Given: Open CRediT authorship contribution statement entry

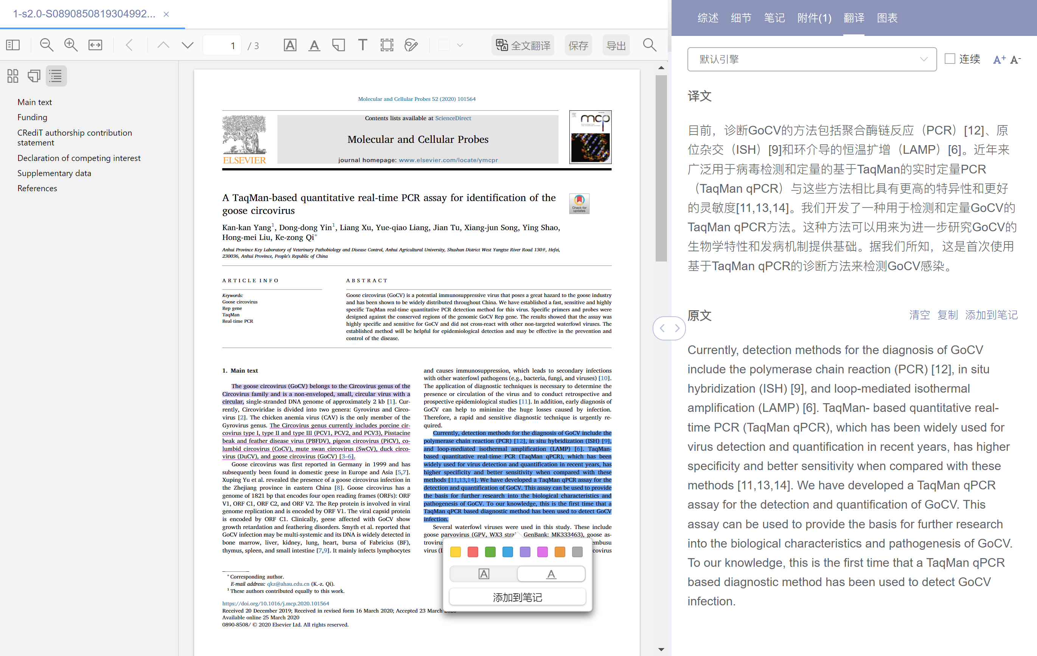Looking at the screenshot, I should (x=75, y=138).
